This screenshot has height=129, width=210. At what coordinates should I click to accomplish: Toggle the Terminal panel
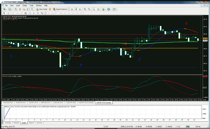[x=28, y=9]
